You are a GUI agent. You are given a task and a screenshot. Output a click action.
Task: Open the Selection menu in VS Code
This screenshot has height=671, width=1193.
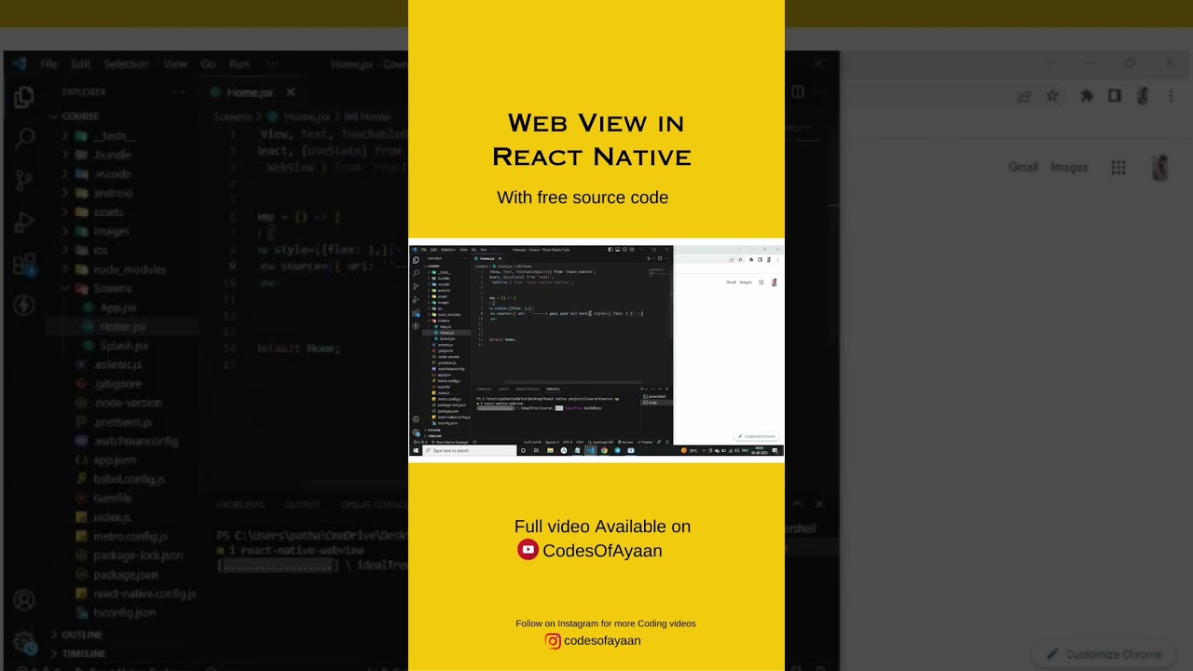point(448,250)
